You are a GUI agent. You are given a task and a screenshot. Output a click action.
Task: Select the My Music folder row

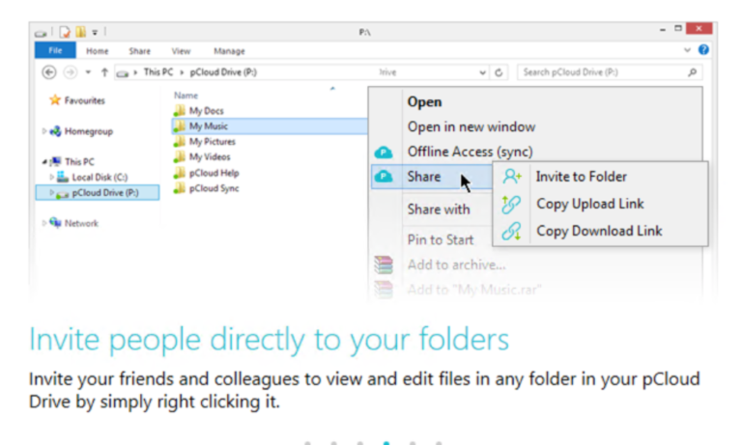(x=270, y=125)
